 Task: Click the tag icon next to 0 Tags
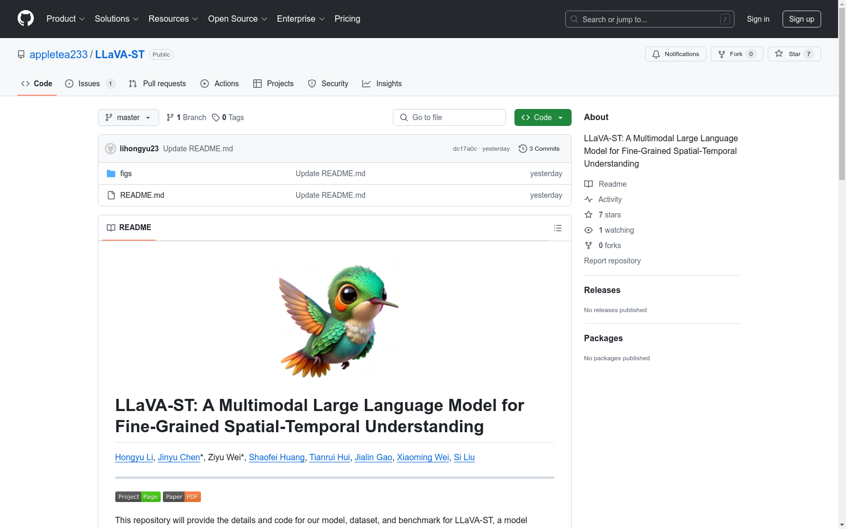tap(216, 117)
